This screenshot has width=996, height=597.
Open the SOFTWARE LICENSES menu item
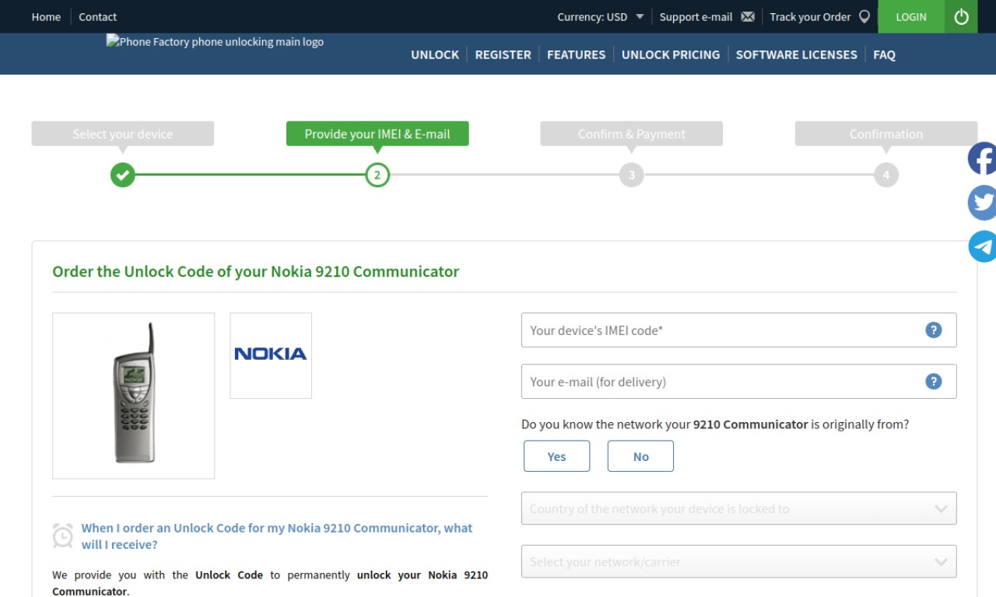(796, 54)
